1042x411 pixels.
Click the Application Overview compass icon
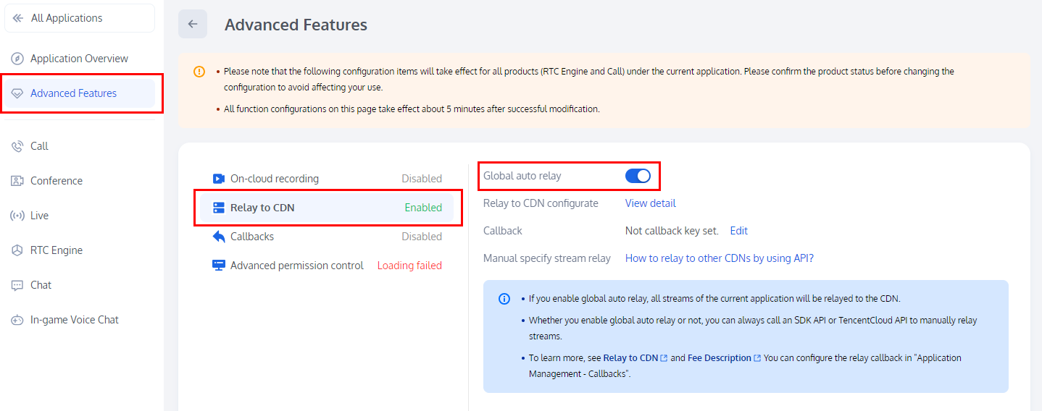point(17,59)
